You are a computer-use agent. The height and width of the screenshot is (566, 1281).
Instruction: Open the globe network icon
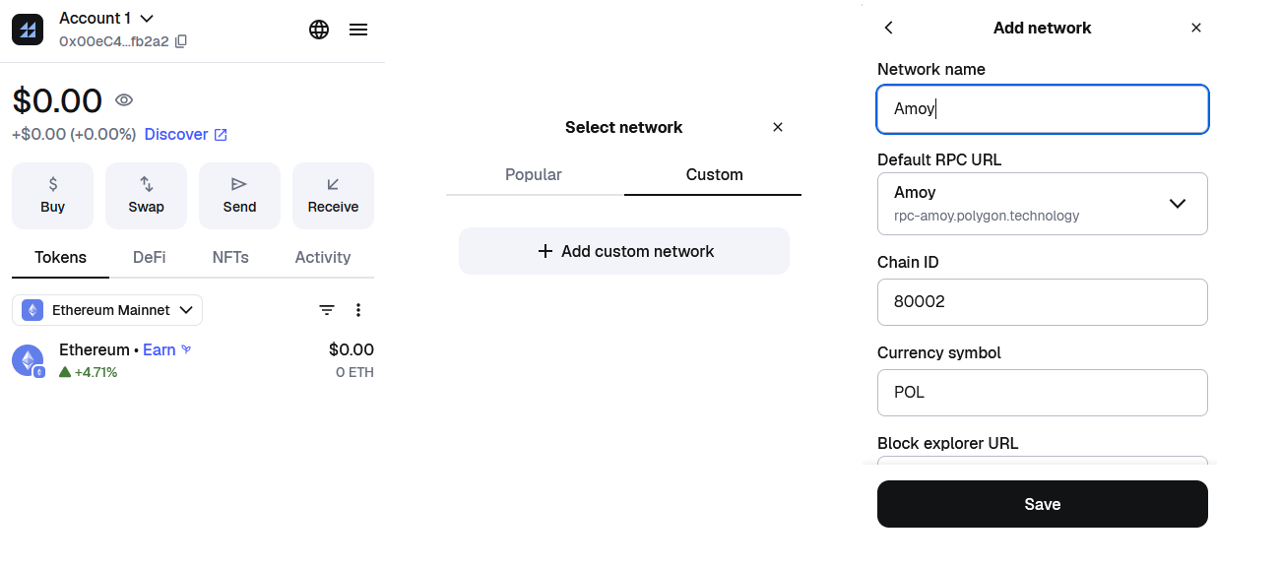[319, 30]
